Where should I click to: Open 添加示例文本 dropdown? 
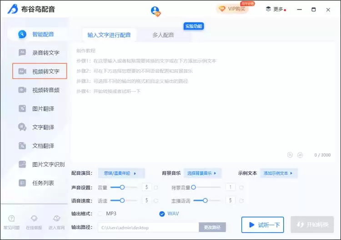pyautogui.click(x=279, y=173)
